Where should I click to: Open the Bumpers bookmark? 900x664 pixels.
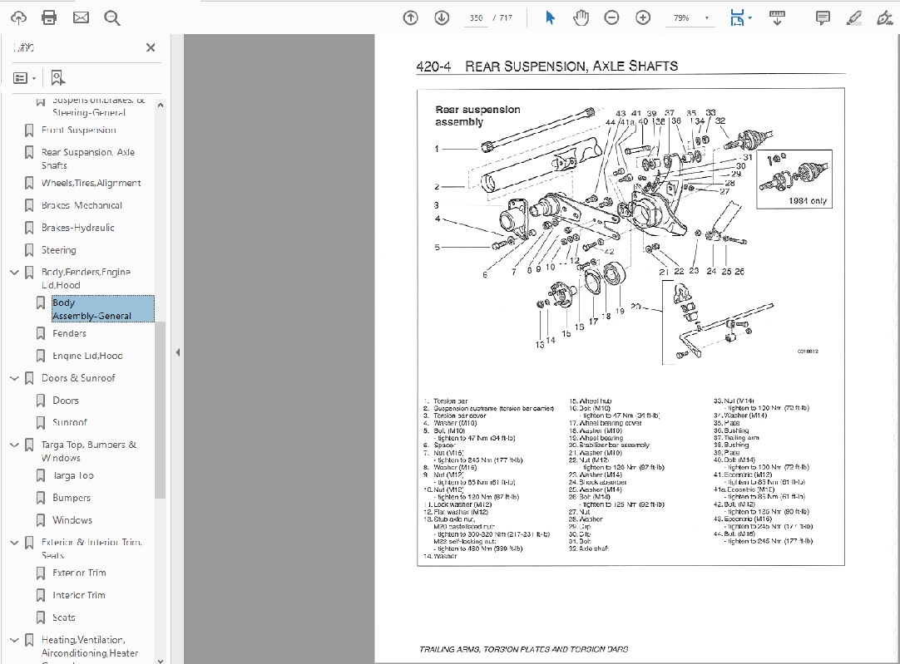(72, 498)
